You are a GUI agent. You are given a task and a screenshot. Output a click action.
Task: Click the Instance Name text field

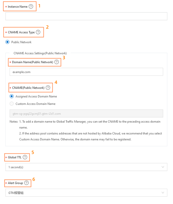[86, 16]
